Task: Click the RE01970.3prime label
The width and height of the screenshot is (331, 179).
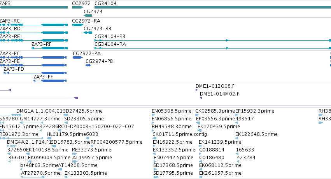Action: (19, 134)
